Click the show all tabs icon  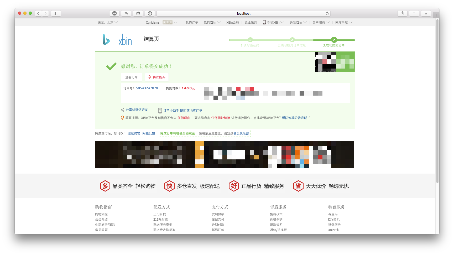coord(414,13)
